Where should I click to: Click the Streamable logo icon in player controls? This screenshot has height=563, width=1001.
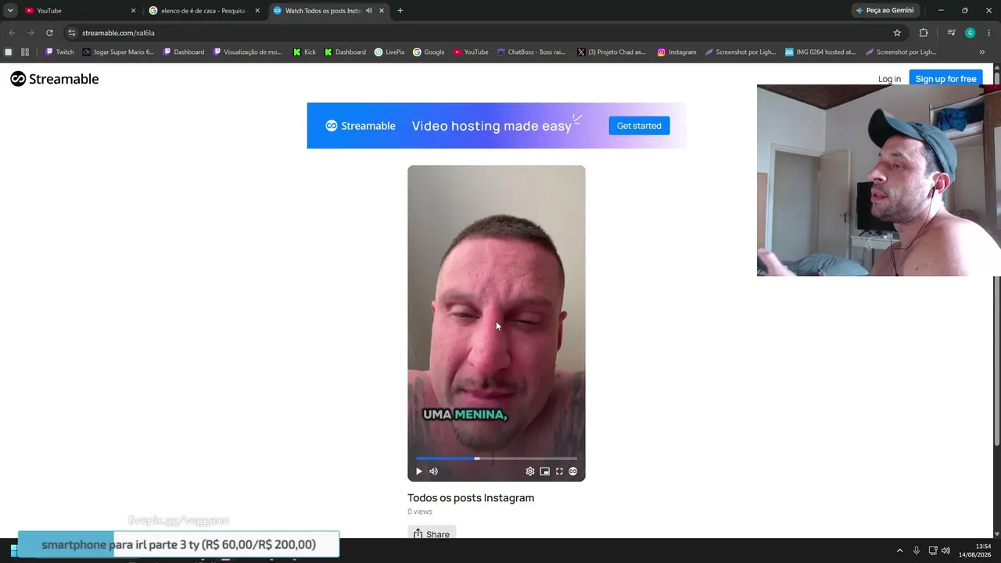click(573, 472)
